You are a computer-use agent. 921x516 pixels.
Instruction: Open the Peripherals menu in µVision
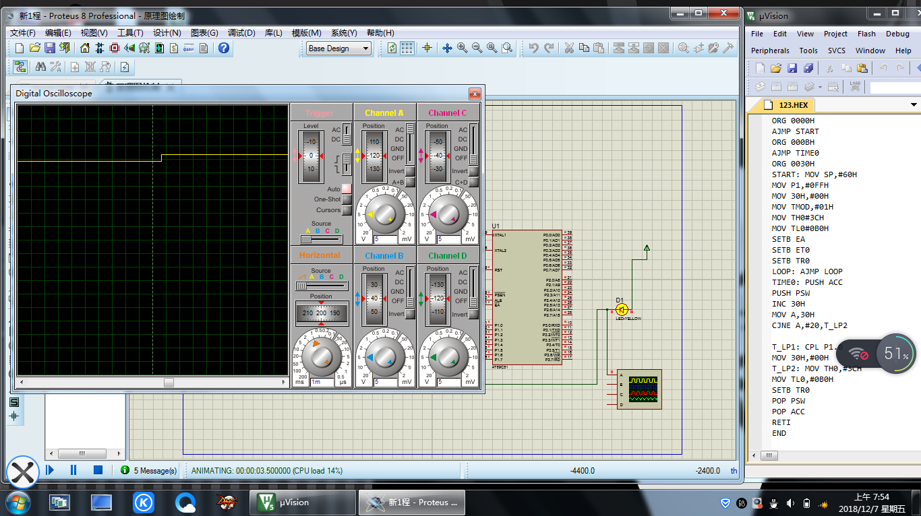(770, 51)
